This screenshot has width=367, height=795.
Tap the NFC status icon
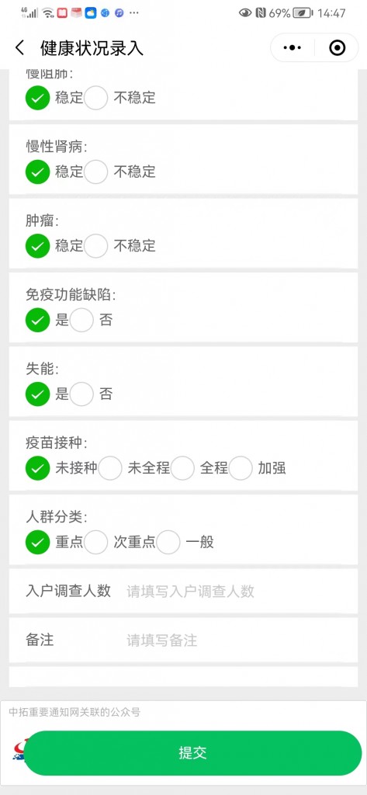261,13
